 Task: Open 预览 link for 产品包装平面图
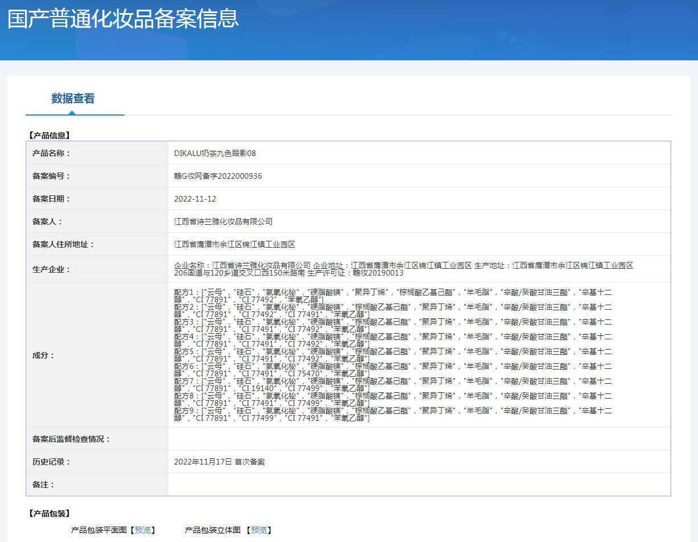(x=143, y=530)
